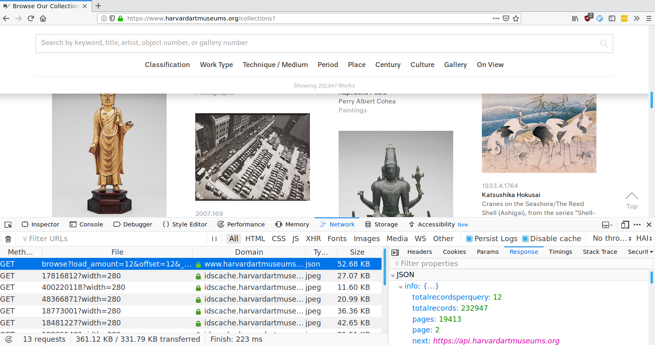Switch to the Timings tab
The width and height of the screenshot is (655, 345).
[x=560, y=252]
